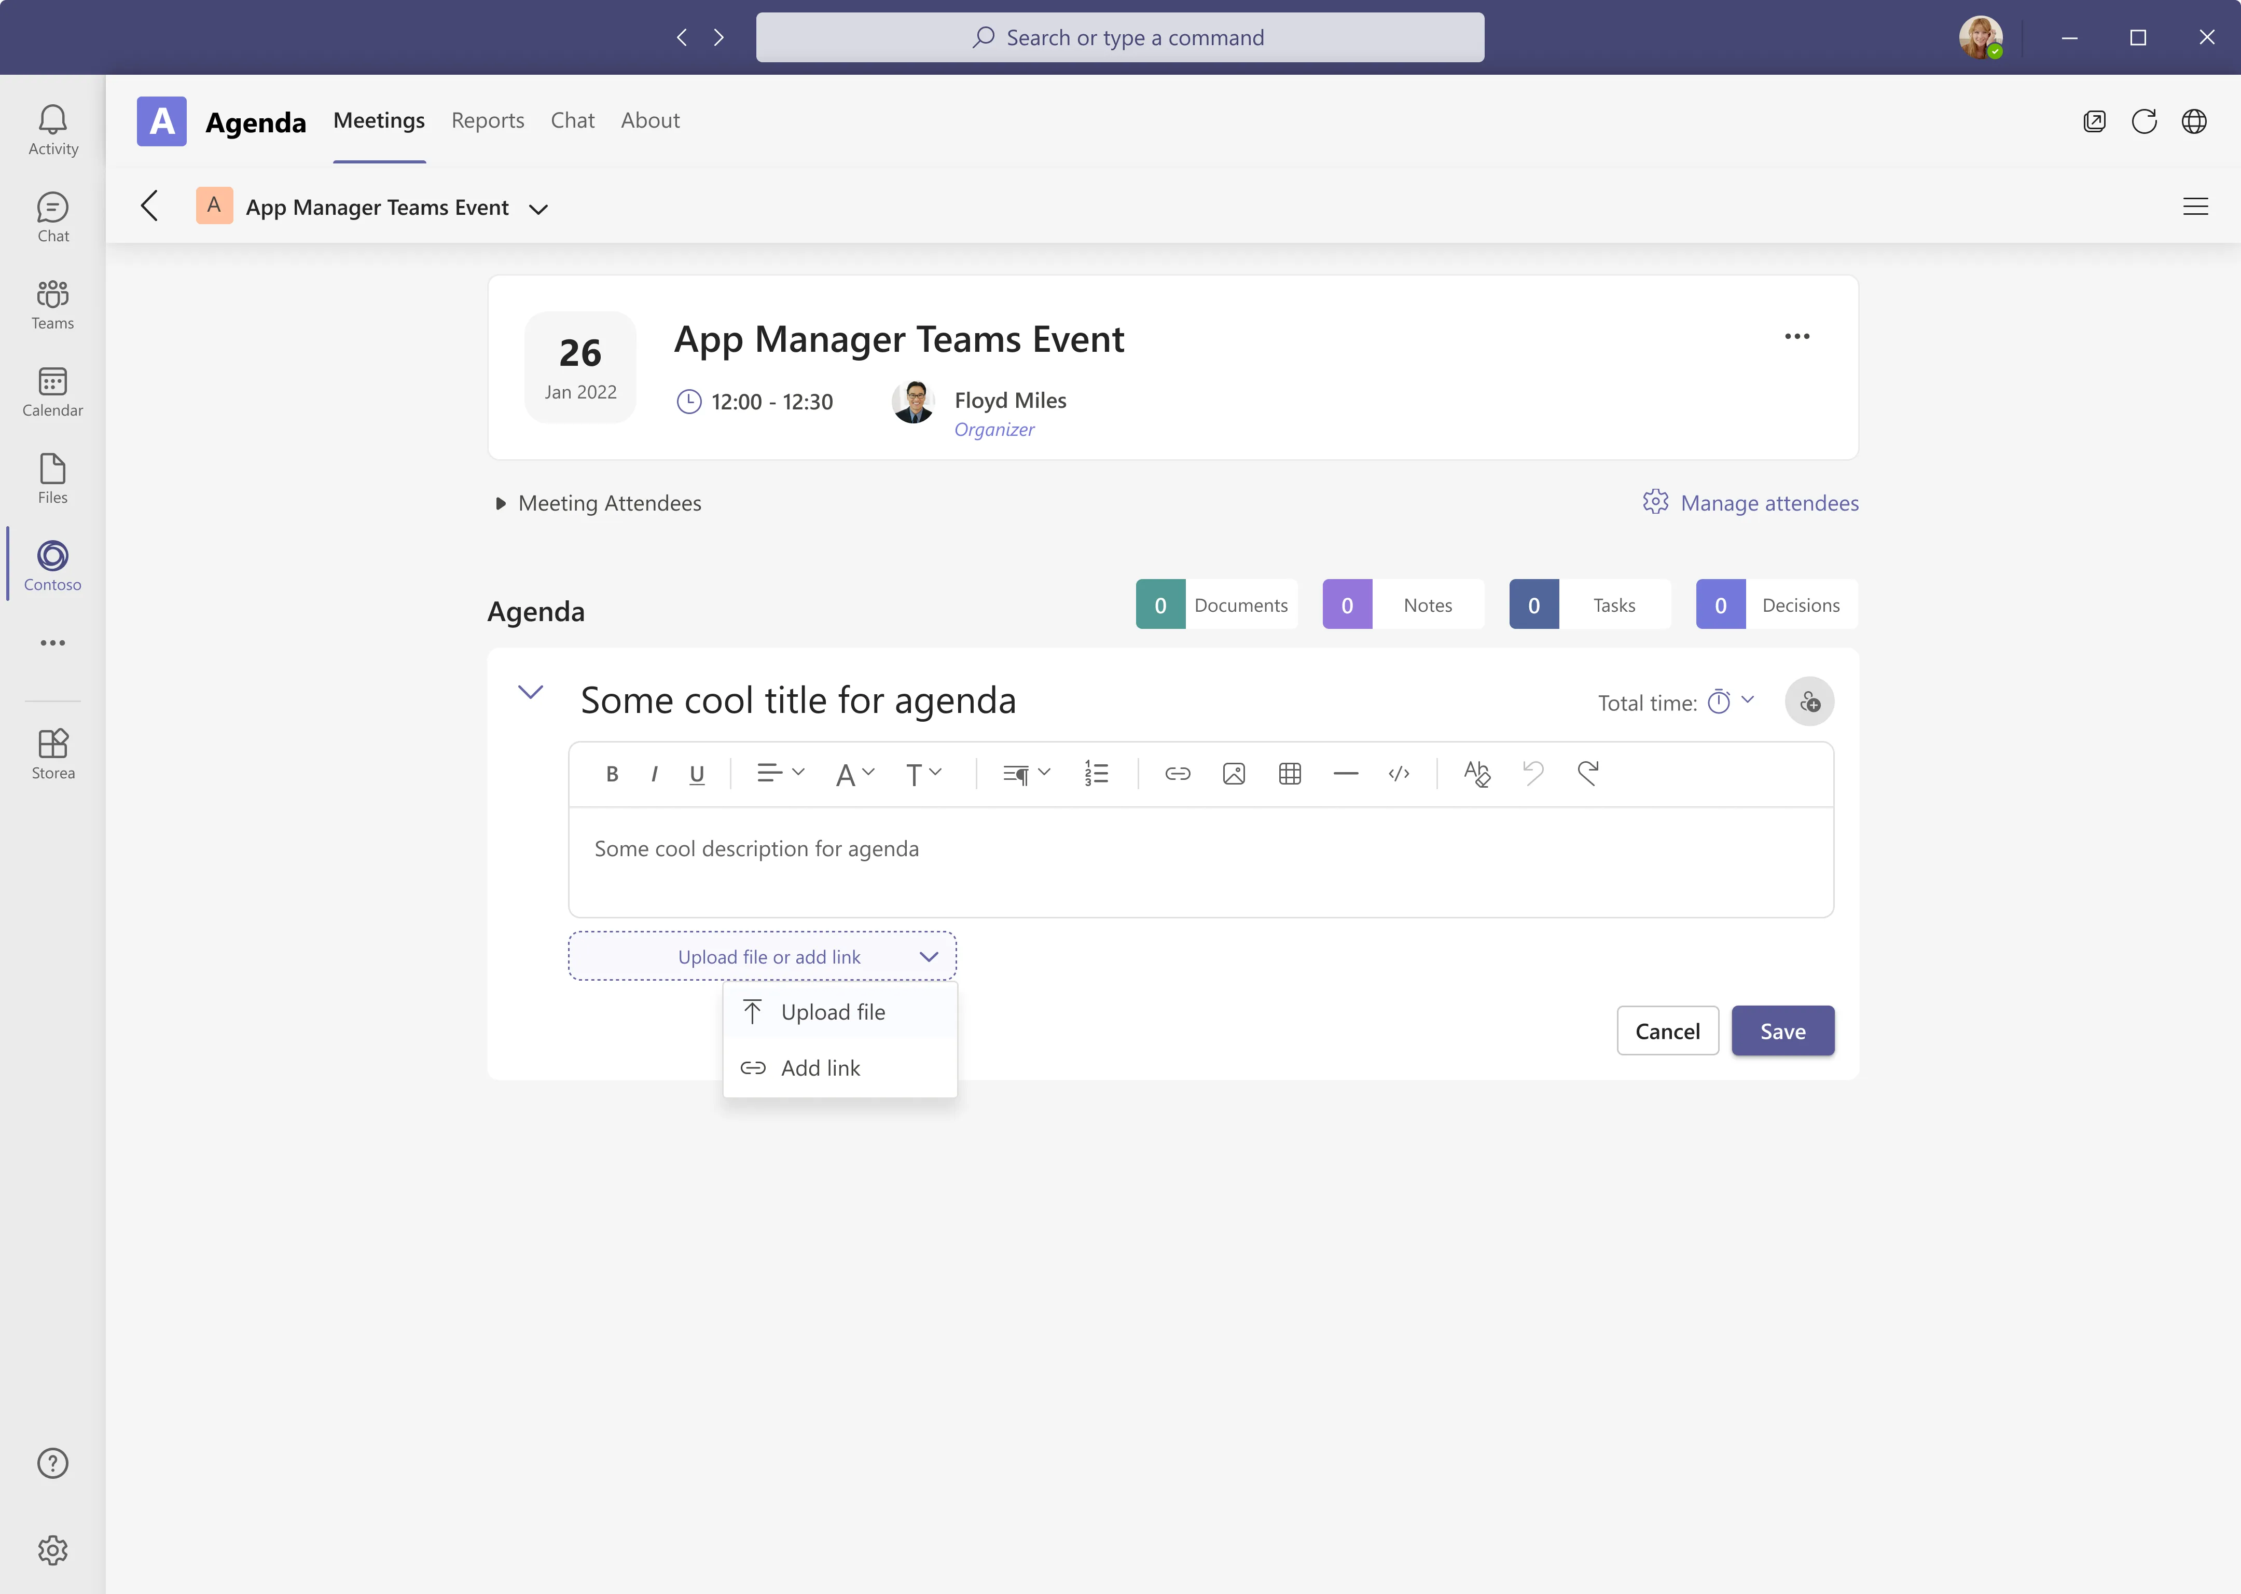Insert a numbered list
This screenshot has height=1594, width=2241.
(x=1096, y=774)
